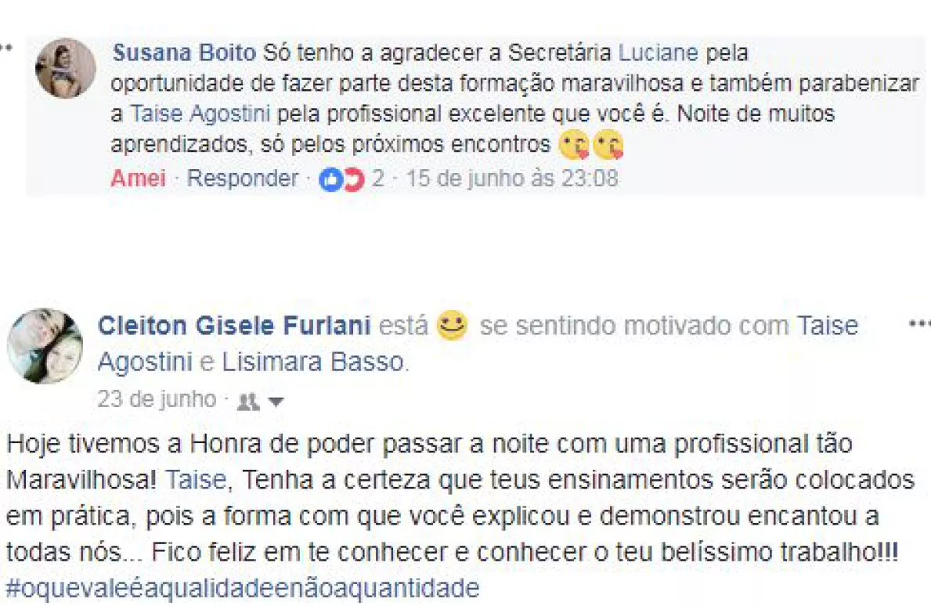Click Responder under Susana's comment
The width and height of the screenshot is (931, 606).
243,179
